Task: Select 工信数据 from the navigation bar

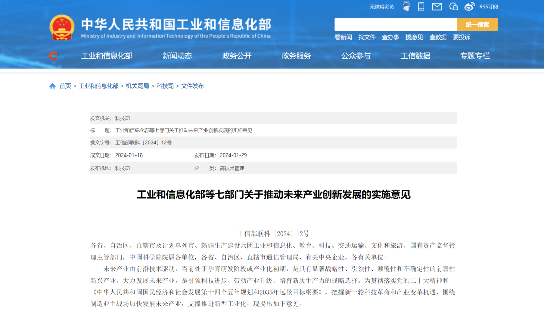Action: coord(415,56)
